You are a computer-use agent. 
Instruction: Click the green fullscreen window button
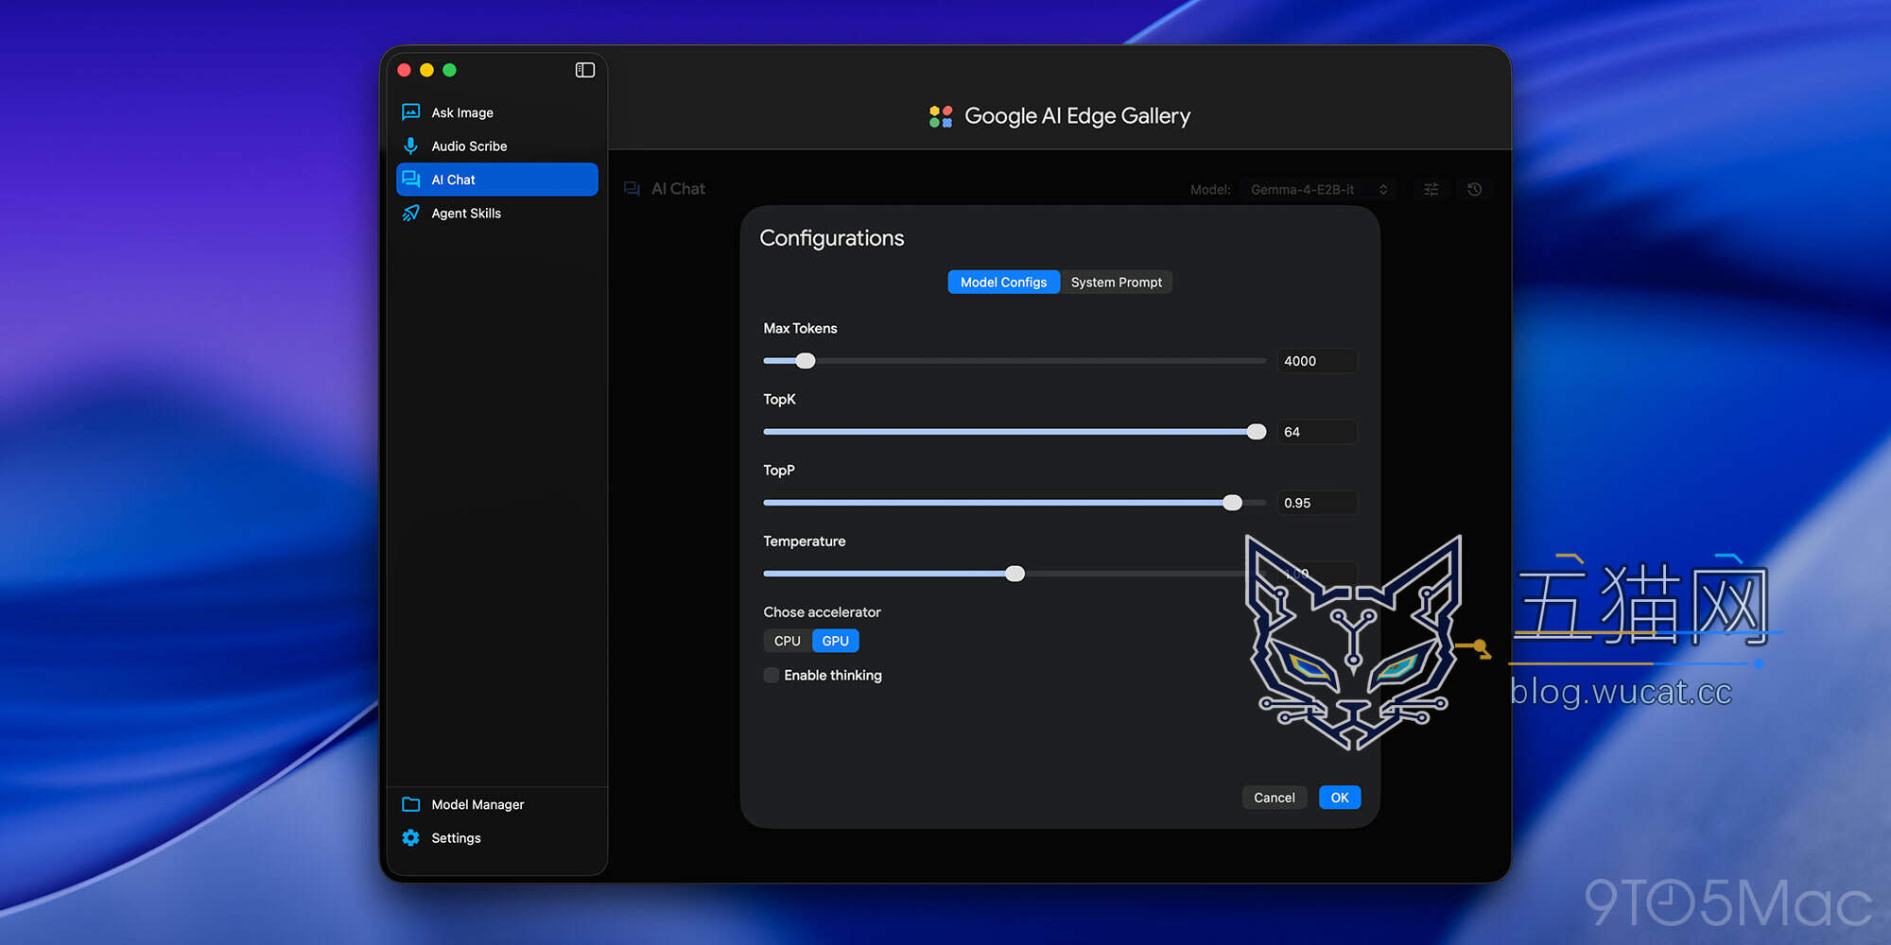[x=450, y=70]
